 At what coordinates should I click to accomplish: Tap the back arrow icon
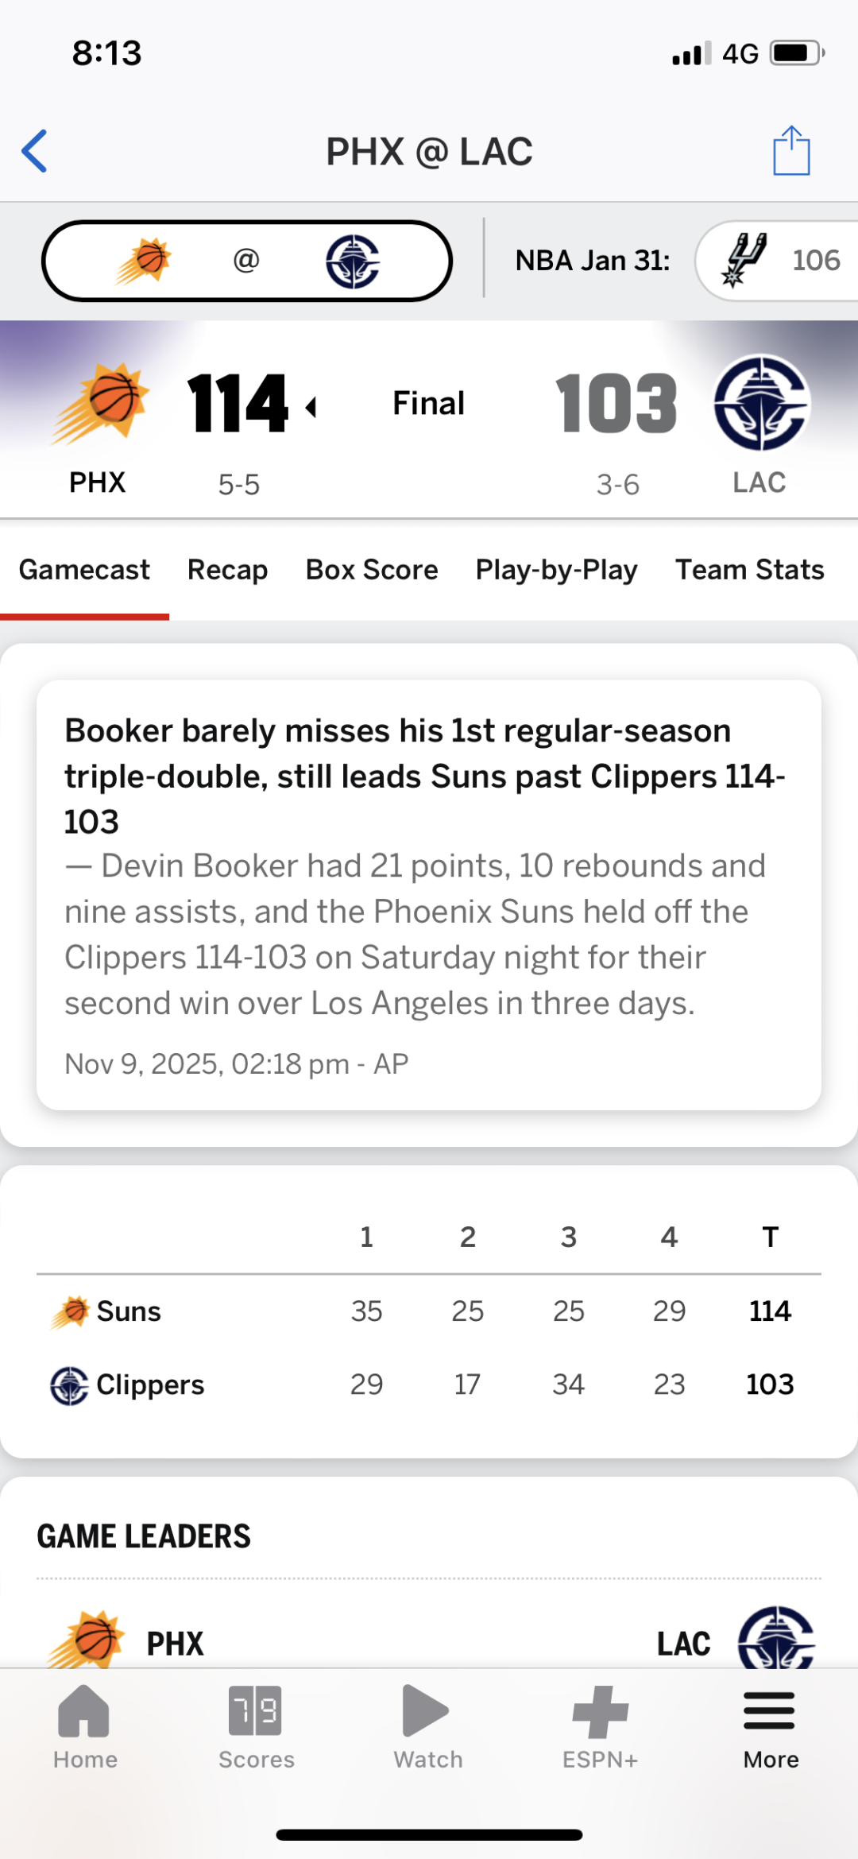coord(35,151)
